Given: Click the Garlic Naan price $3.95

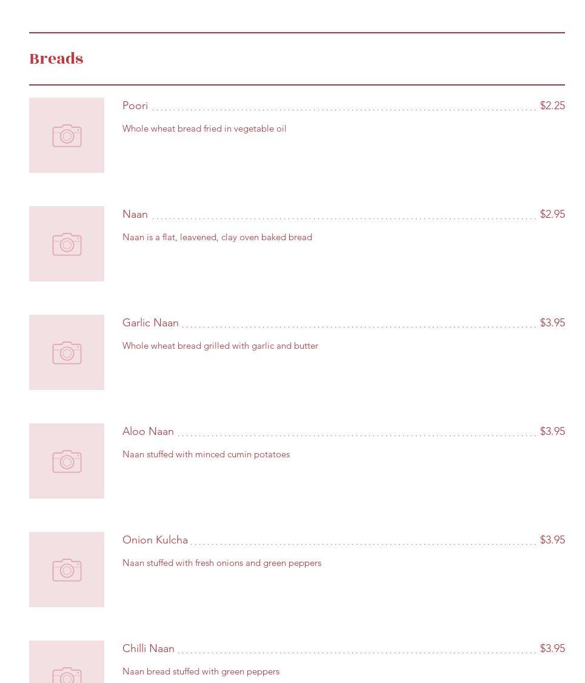Looking at the screenshot, I should pyautogui.click(x=552, y=323).
